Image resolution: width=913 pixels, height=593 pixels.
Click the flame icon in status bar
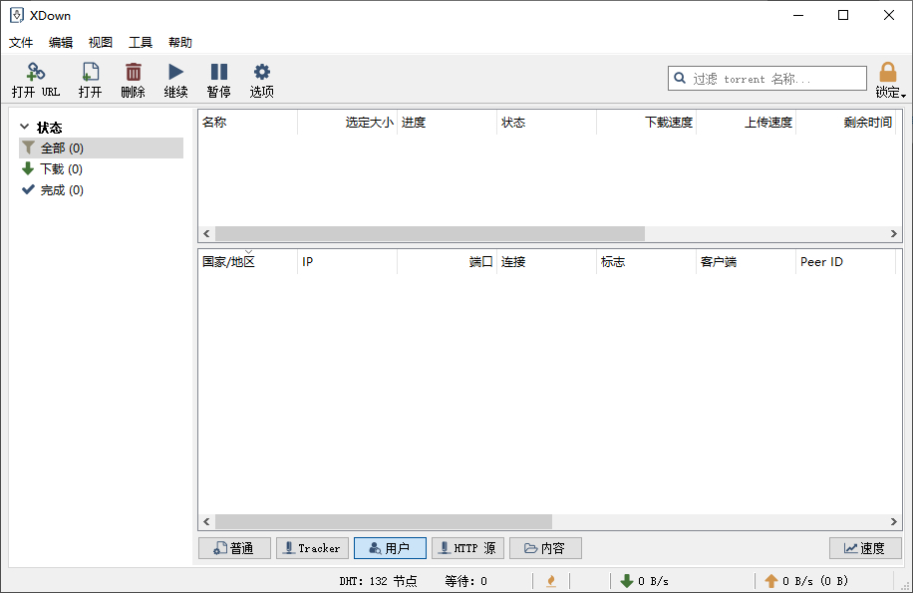[x=551, y=581]
